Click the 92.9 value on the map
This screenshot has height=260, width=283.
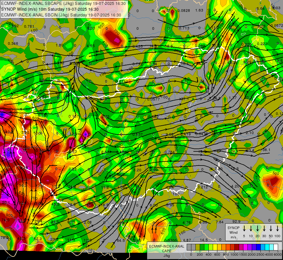click(236, 221)
